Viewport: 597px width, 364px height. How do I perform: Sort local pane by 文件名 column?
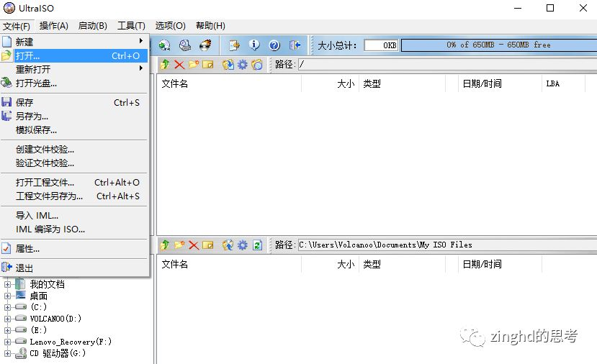[x=229, y=264]
